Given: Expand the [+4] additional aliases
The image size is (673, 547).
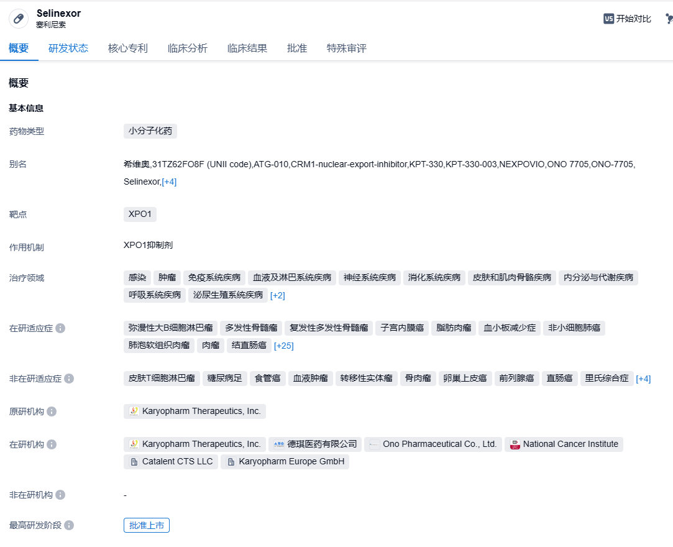Looking at the screenshot, I should click(169, 182).
